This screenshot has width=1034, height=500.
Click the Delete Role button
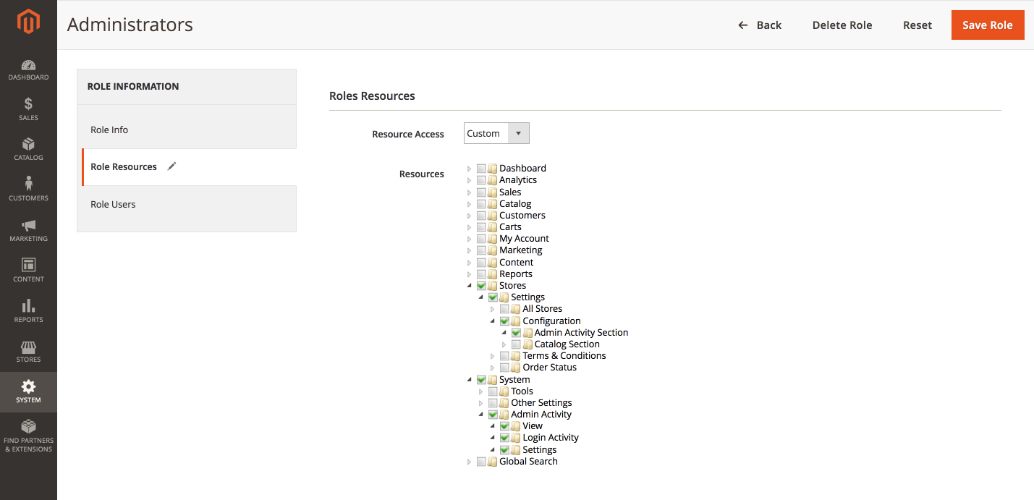point(842,25)
